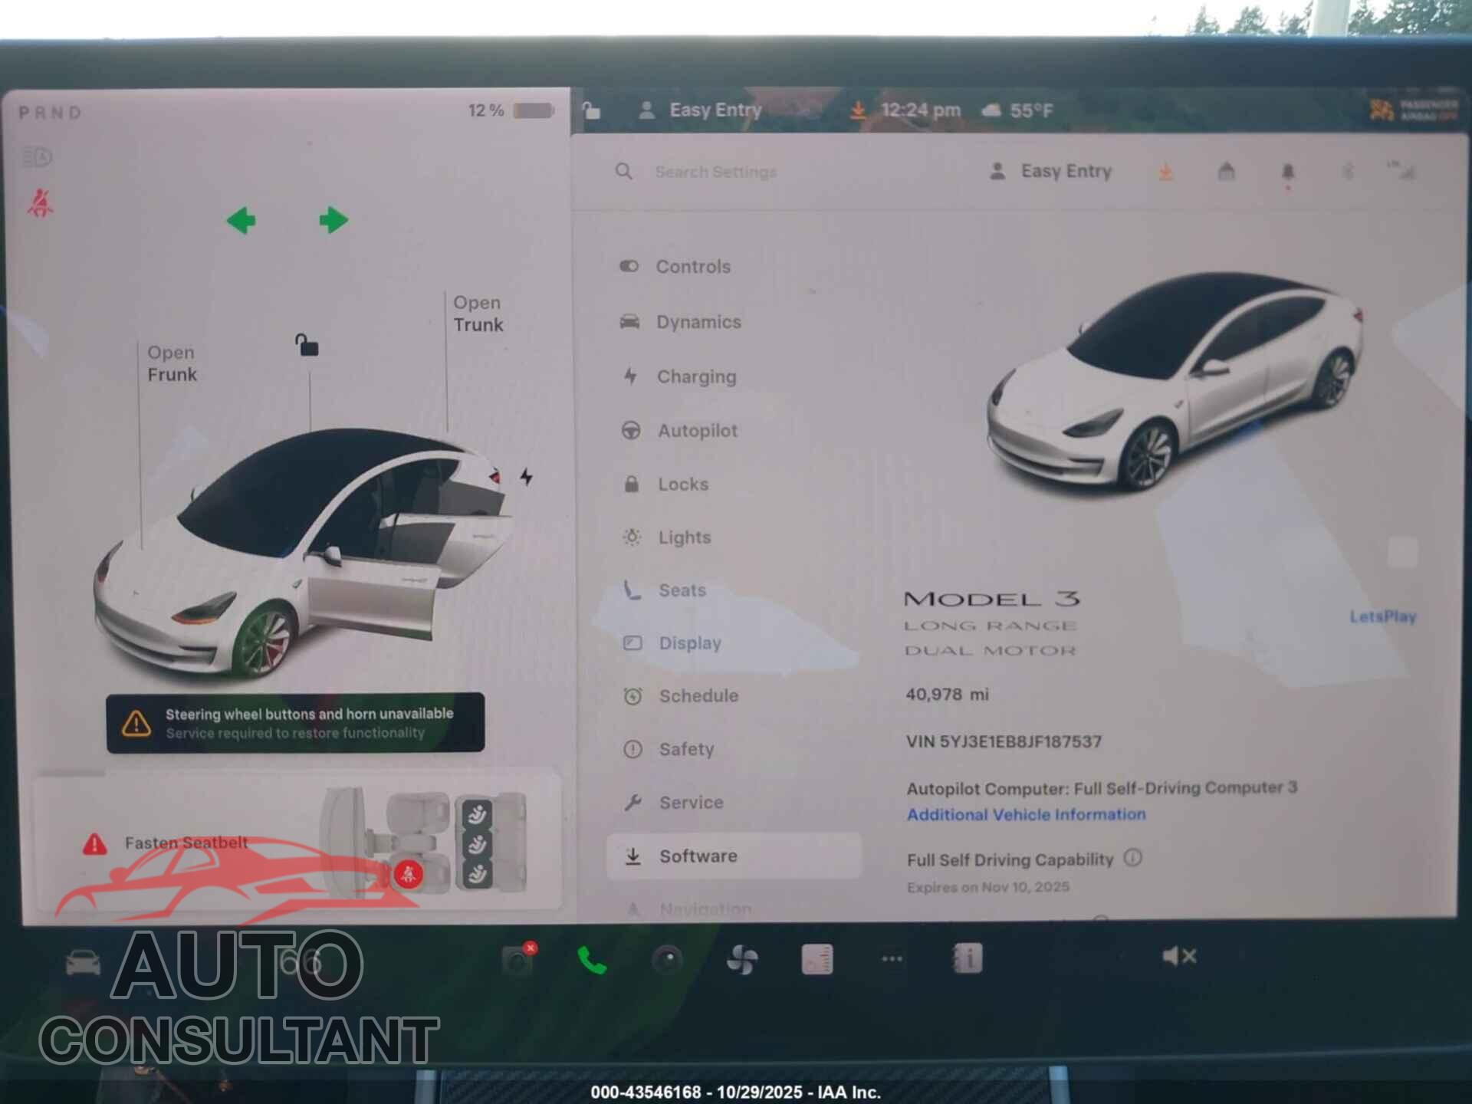
Task: Open Additional Vehicle Information link
Action: tap(1026, 814)
